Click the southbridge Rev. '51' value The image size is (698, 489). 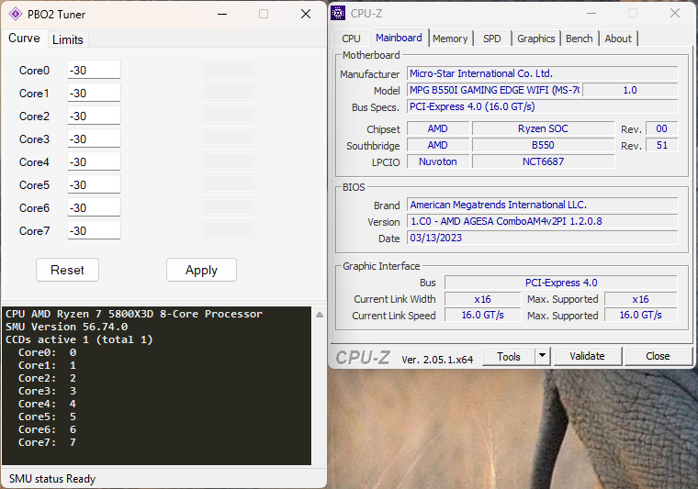tap(662, 145)
